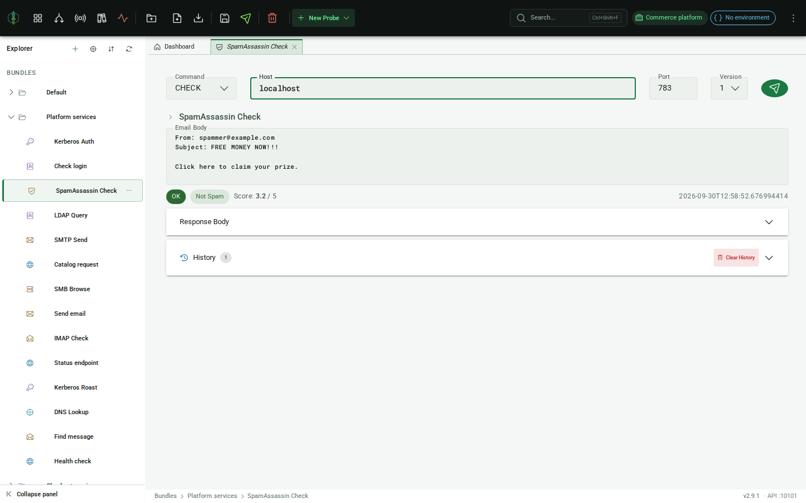This screenshot has width=806, height=503.
Task: Click Platform services in breadcrumb
Action: click(x=212, y=496)
